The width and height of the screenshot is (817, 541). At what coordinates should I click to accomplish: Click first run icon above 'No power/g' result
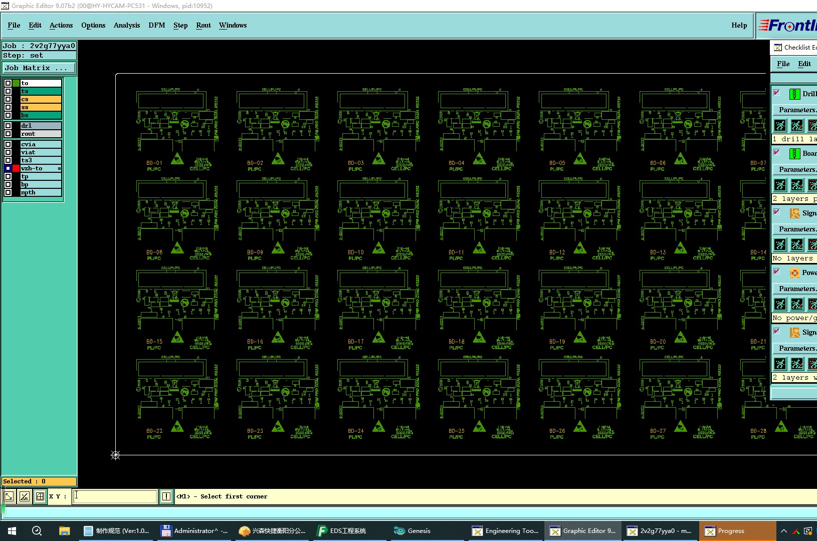pyautogui.click(x=780, y=304)
